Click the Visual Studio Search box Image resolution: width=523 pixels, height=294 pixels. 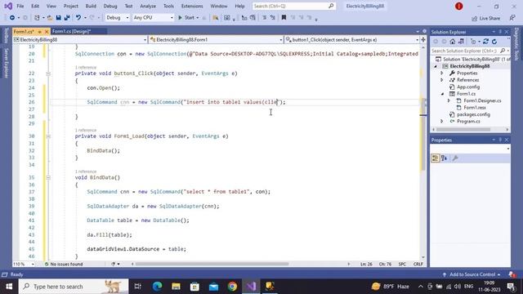pyautogui.click(x=293, y=6)
